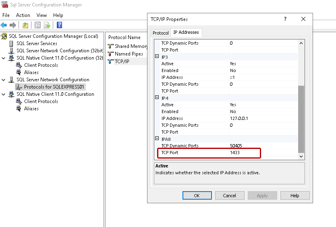
Task: Open the Help menu
Action: [x=58, y=15]
